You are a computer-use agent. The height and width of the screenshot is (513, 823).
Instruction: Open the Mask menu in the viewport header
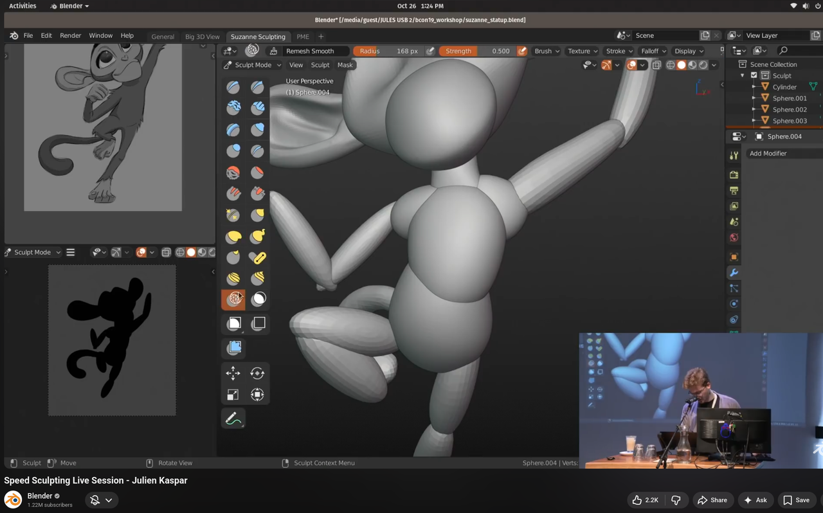pos(345,65)
